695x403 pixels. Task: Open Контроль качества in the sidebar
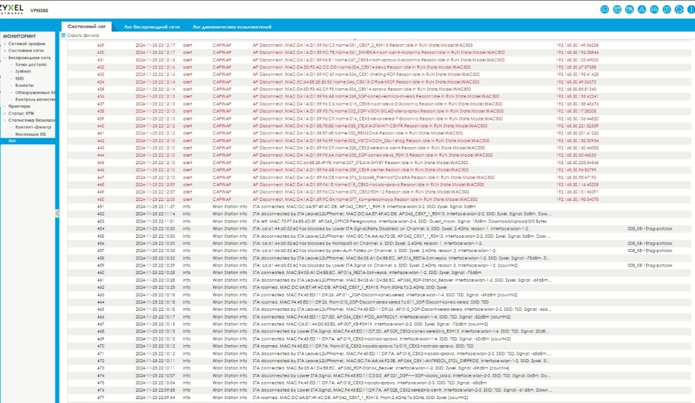click(35, 99)
